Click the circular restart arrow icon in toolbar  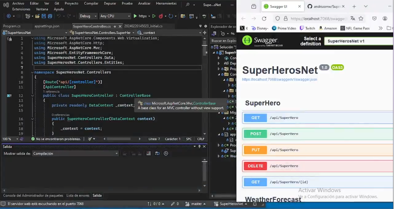point(171,16)
